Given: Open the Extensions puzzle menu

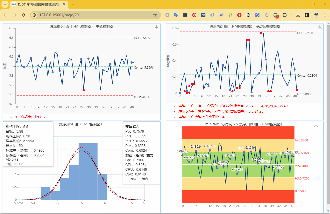Looking at the screenshot, I should coord(284,15).
